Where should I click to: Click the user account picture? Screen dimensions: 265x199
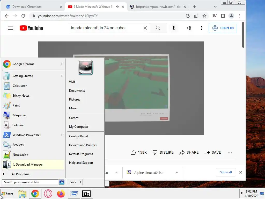(85, 67)
